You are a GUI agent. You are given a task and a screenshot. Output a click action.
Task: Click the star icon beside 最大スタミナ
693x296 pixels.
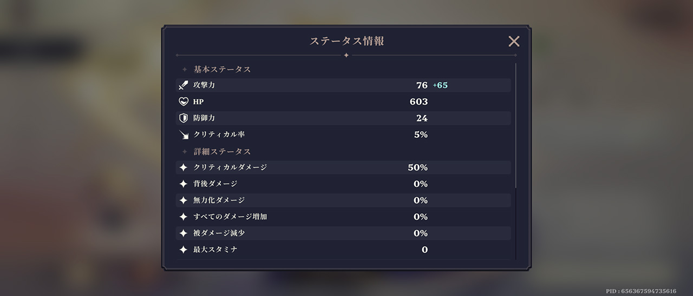184,250
